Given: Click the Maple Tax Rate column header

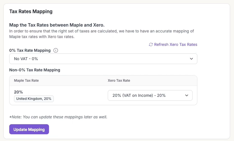Looking at the screenshot, I should (x=26, y=81).
